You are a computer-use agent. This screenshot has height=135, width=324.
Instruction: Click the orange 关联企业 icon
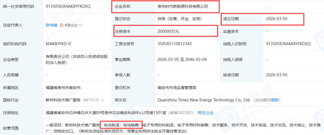[x=61, y=25]
